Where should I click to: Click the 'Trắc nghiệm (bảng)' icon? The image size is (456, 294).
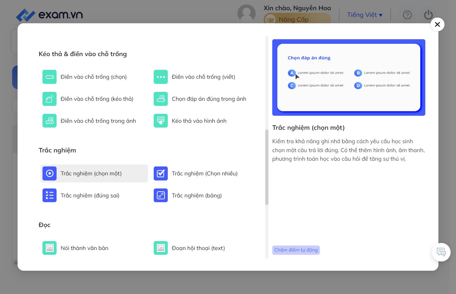click(161, 195)
